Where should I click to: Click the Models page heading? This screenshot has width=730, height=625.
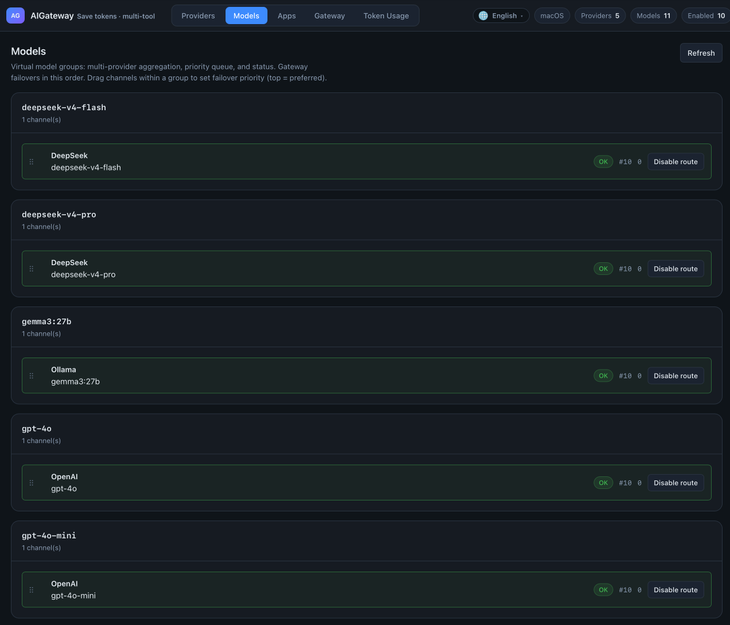[x=29, y=51]
